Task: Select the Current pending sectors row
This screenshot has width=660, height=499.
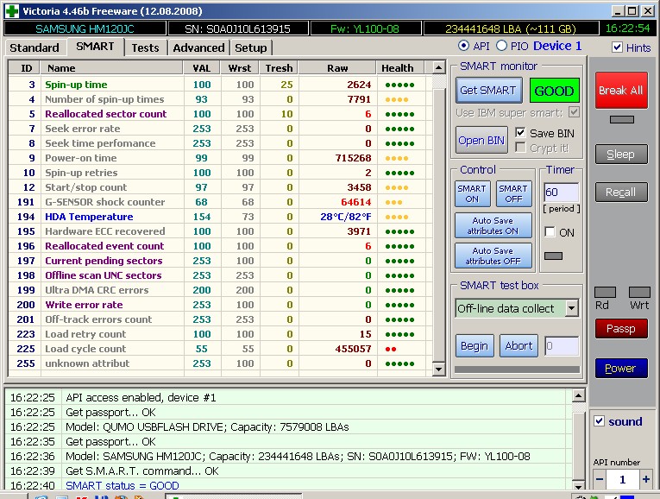Action: [220, 261]
